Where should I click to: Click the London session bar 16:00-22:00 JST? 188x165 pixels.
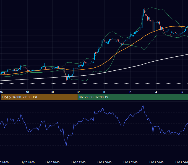pos(39,97)
